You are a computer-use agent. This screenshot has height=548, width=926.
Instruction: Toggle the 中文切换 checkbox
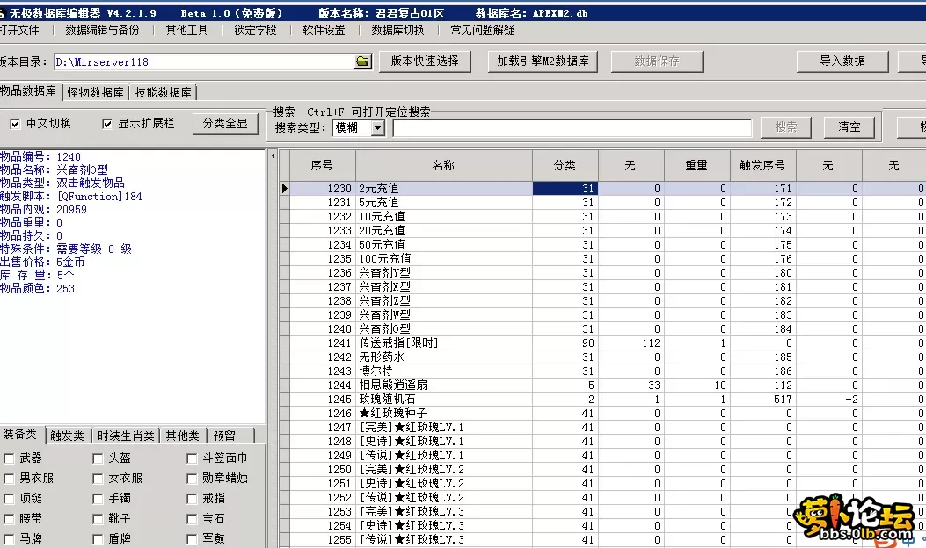(x=16, y=124)
